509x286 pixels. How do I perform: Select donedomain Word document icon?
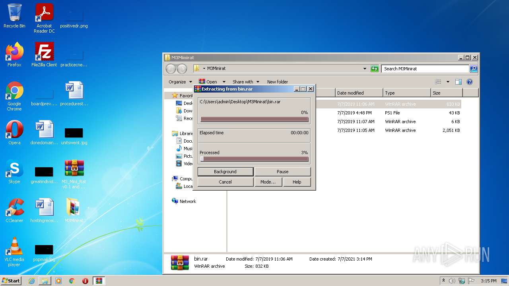point(44,133)
